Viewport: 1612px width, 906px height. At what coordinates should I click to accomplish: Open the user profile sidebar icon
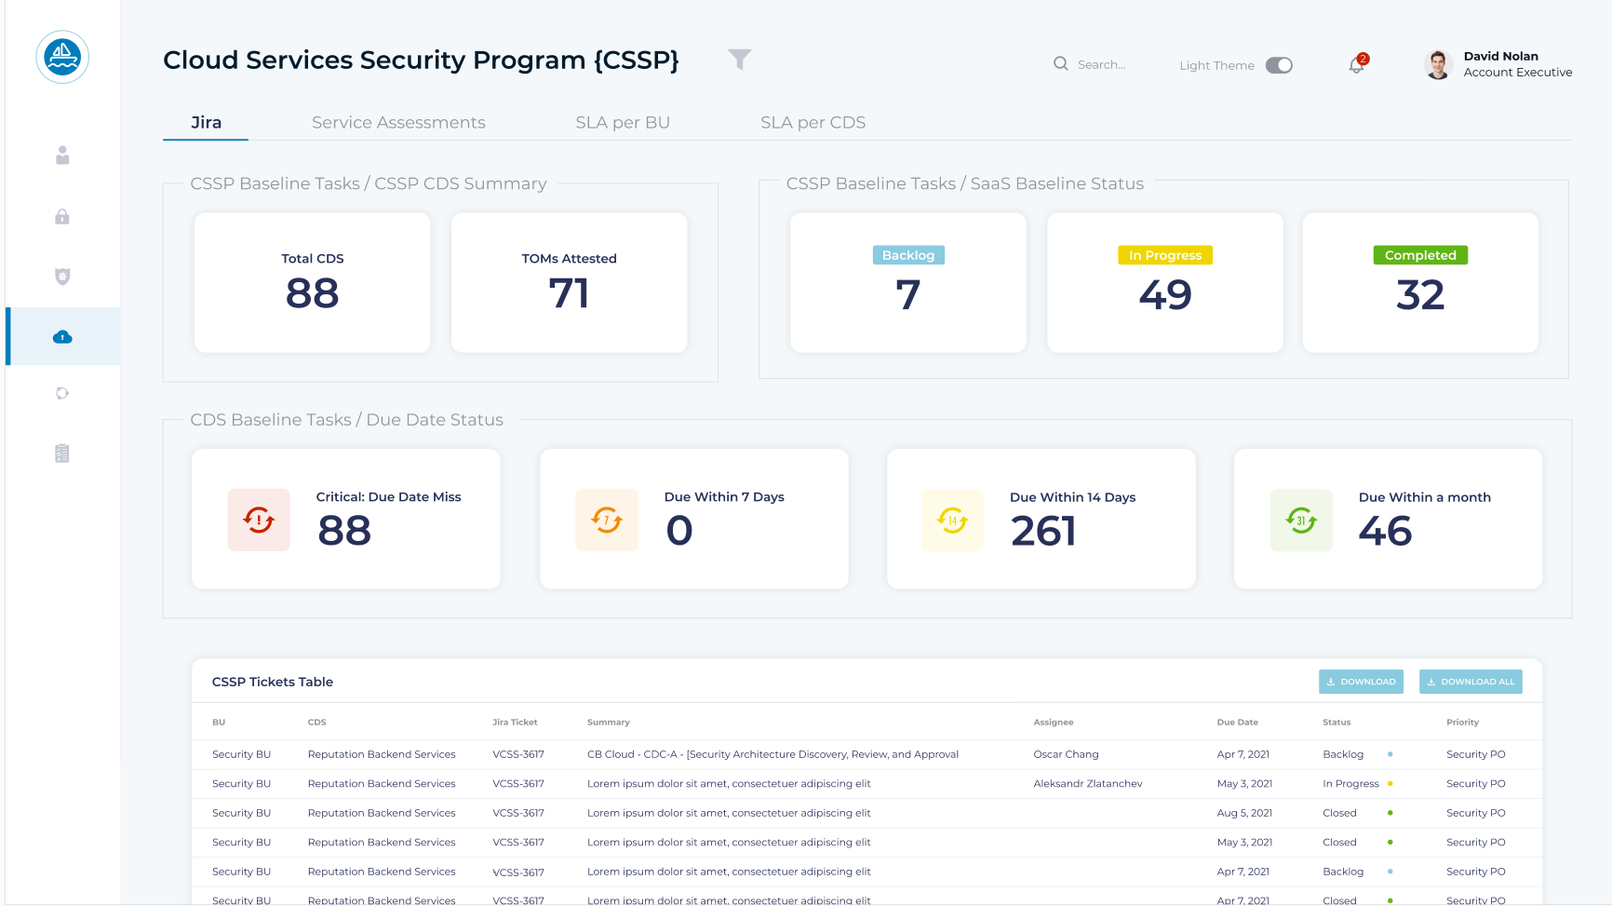click(x=62, y=156)
